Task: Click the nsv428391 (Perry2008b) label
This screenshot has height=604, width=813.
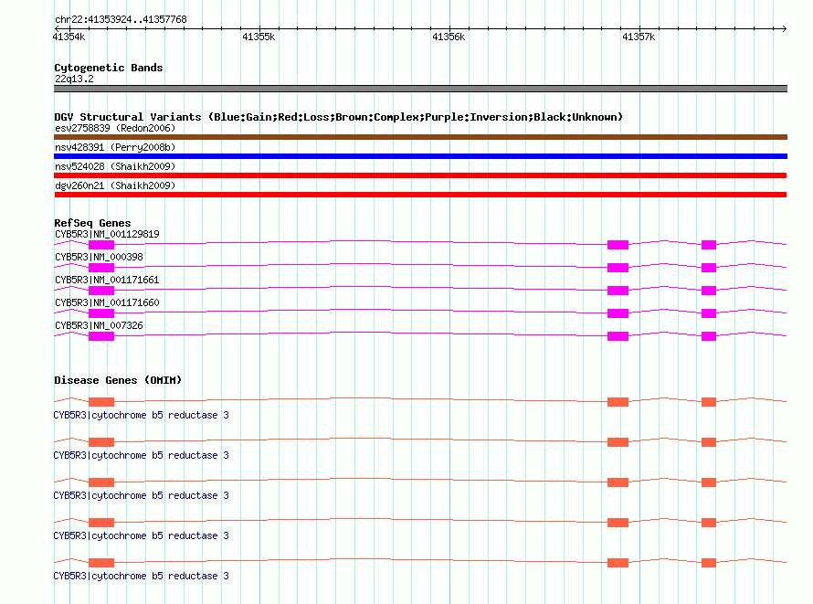Action: click(115, 147)
